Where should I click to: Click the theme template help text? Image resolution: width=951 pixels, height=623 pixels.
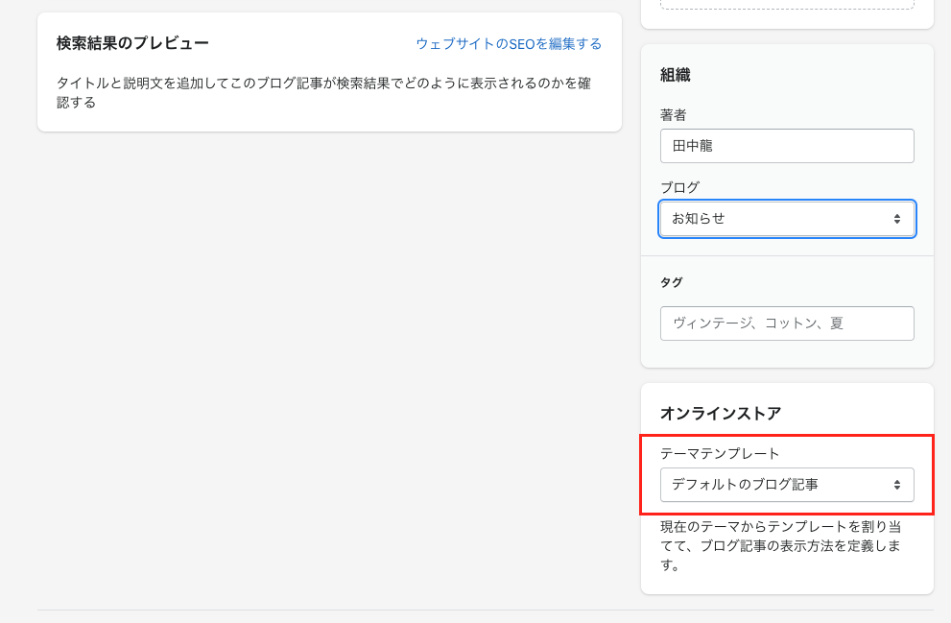click(x=779, y=545)
